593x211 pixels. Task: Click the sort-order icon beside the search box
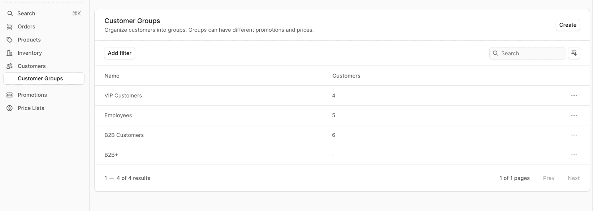click(574, 53)
